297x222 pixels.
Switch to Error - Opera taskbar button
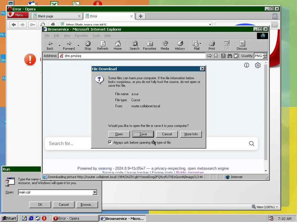75,219
